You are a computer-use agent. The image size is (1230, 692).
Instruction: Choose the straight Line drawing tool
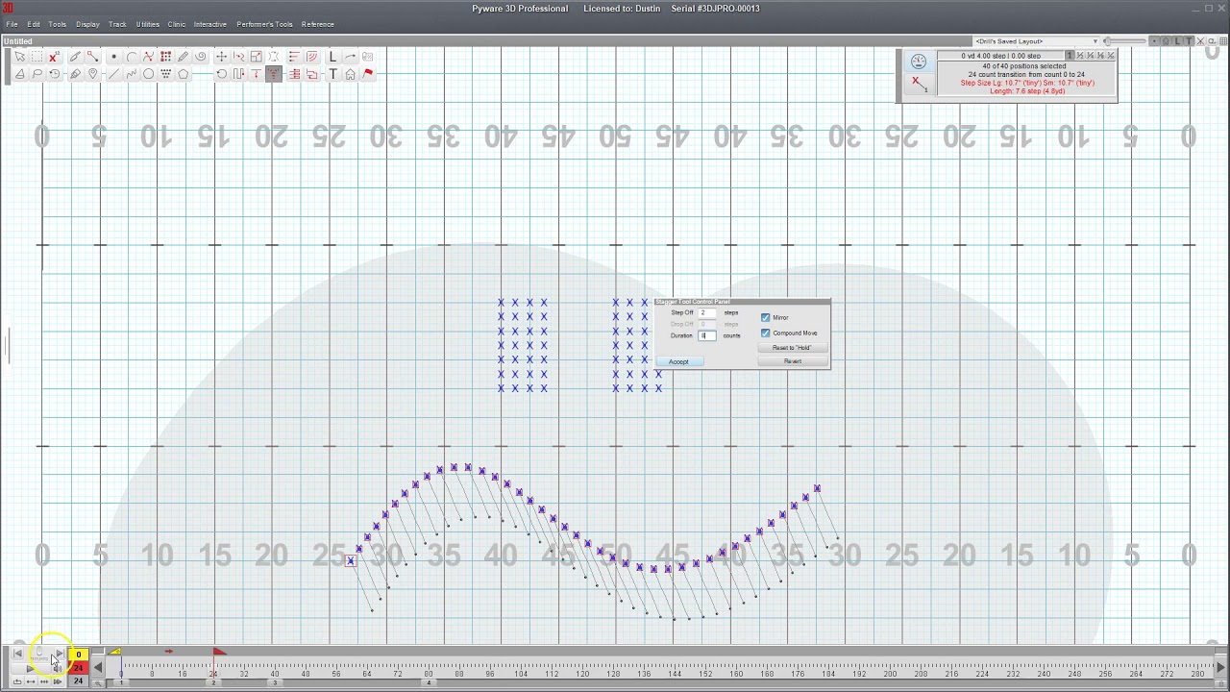(x=113, y=74)
